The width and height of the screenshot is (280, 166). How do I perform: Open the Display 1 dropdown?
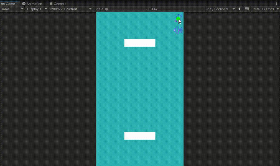click(36, 9)
